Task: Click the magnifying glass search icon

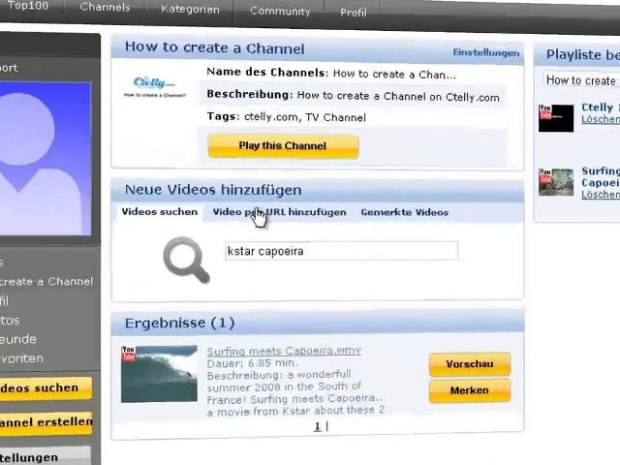Action: click(x=185, y=259)
